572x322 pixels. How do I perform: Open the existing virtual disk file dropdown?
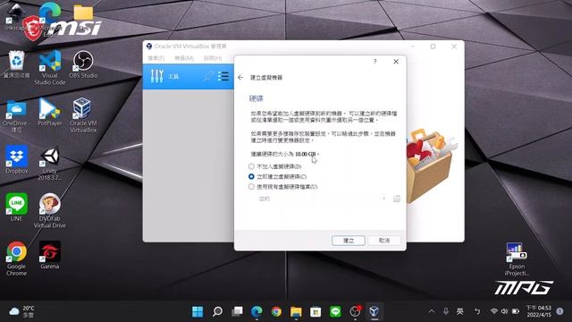click(x=323, y=199)
